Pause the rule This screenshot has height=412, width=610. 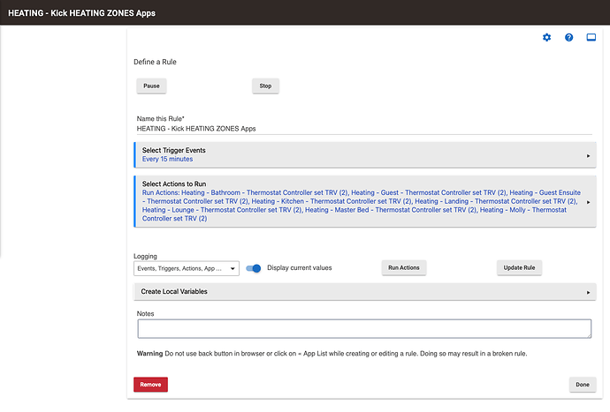(151, 86)
